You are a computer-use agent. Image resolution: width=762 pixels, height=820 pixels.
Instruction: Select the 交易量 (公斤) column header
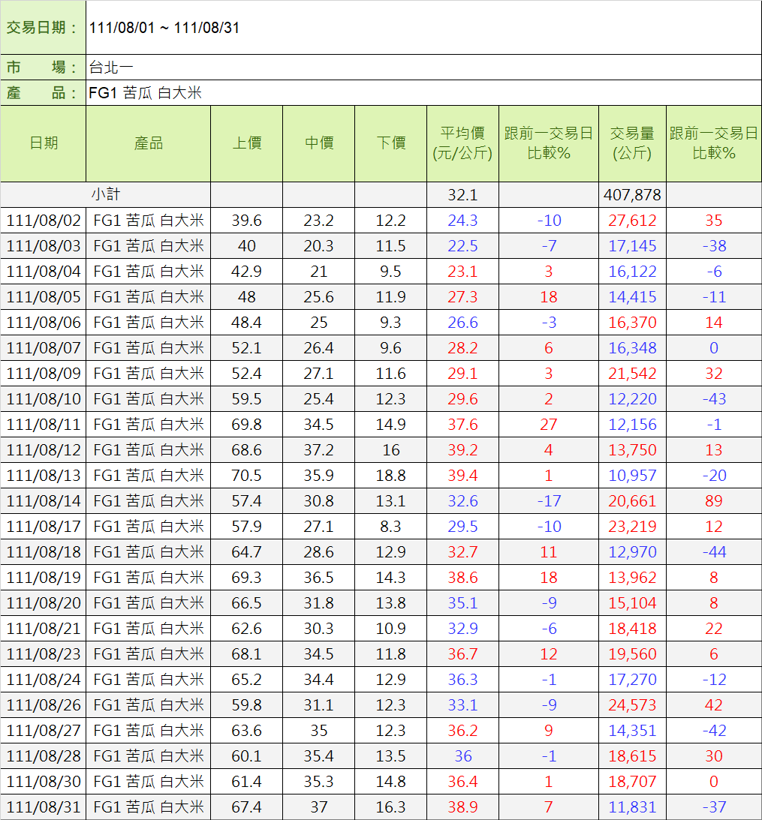point(632,143)
